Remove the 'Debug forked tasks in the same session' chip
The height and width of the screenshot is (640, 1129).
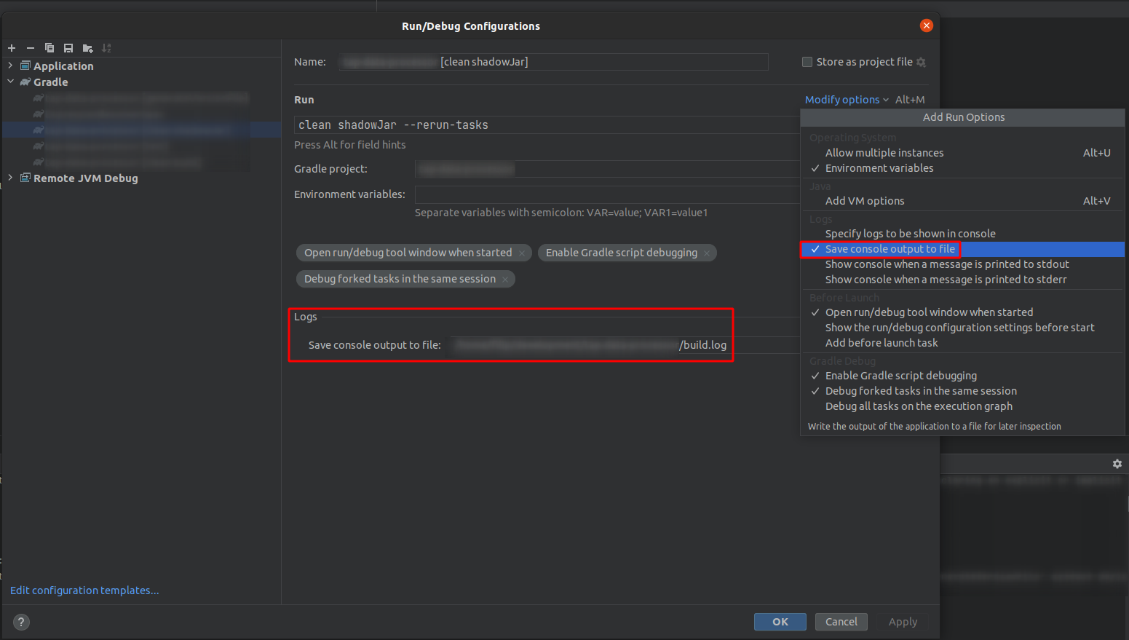pyautogui.click(x=505, y=280)
